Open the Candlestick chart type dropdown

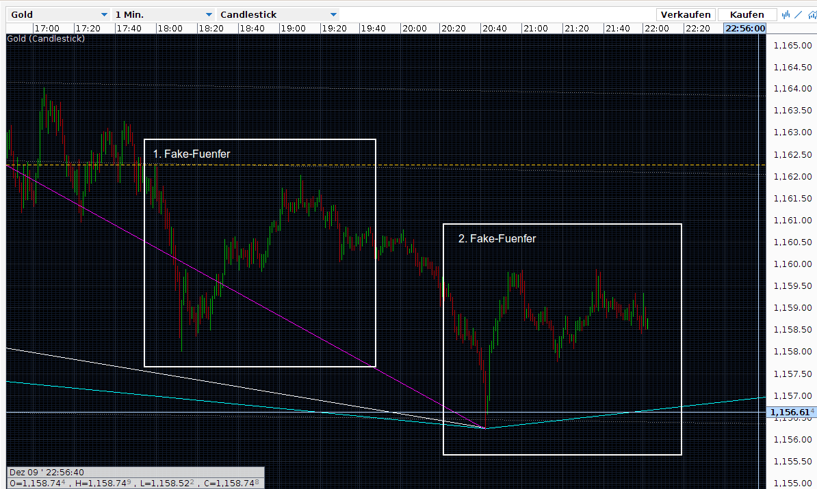pyautogui.click(x=278, y=14)
